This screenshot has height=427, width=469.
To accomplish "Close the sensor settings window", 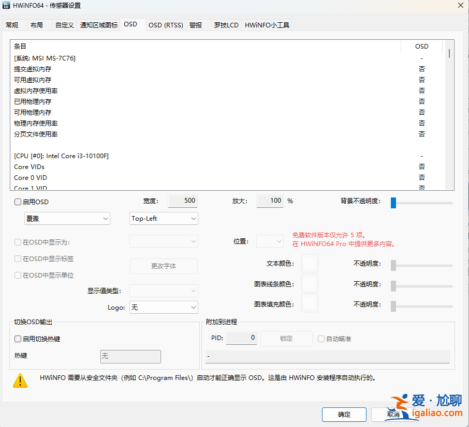I will [x=460, y=5].
